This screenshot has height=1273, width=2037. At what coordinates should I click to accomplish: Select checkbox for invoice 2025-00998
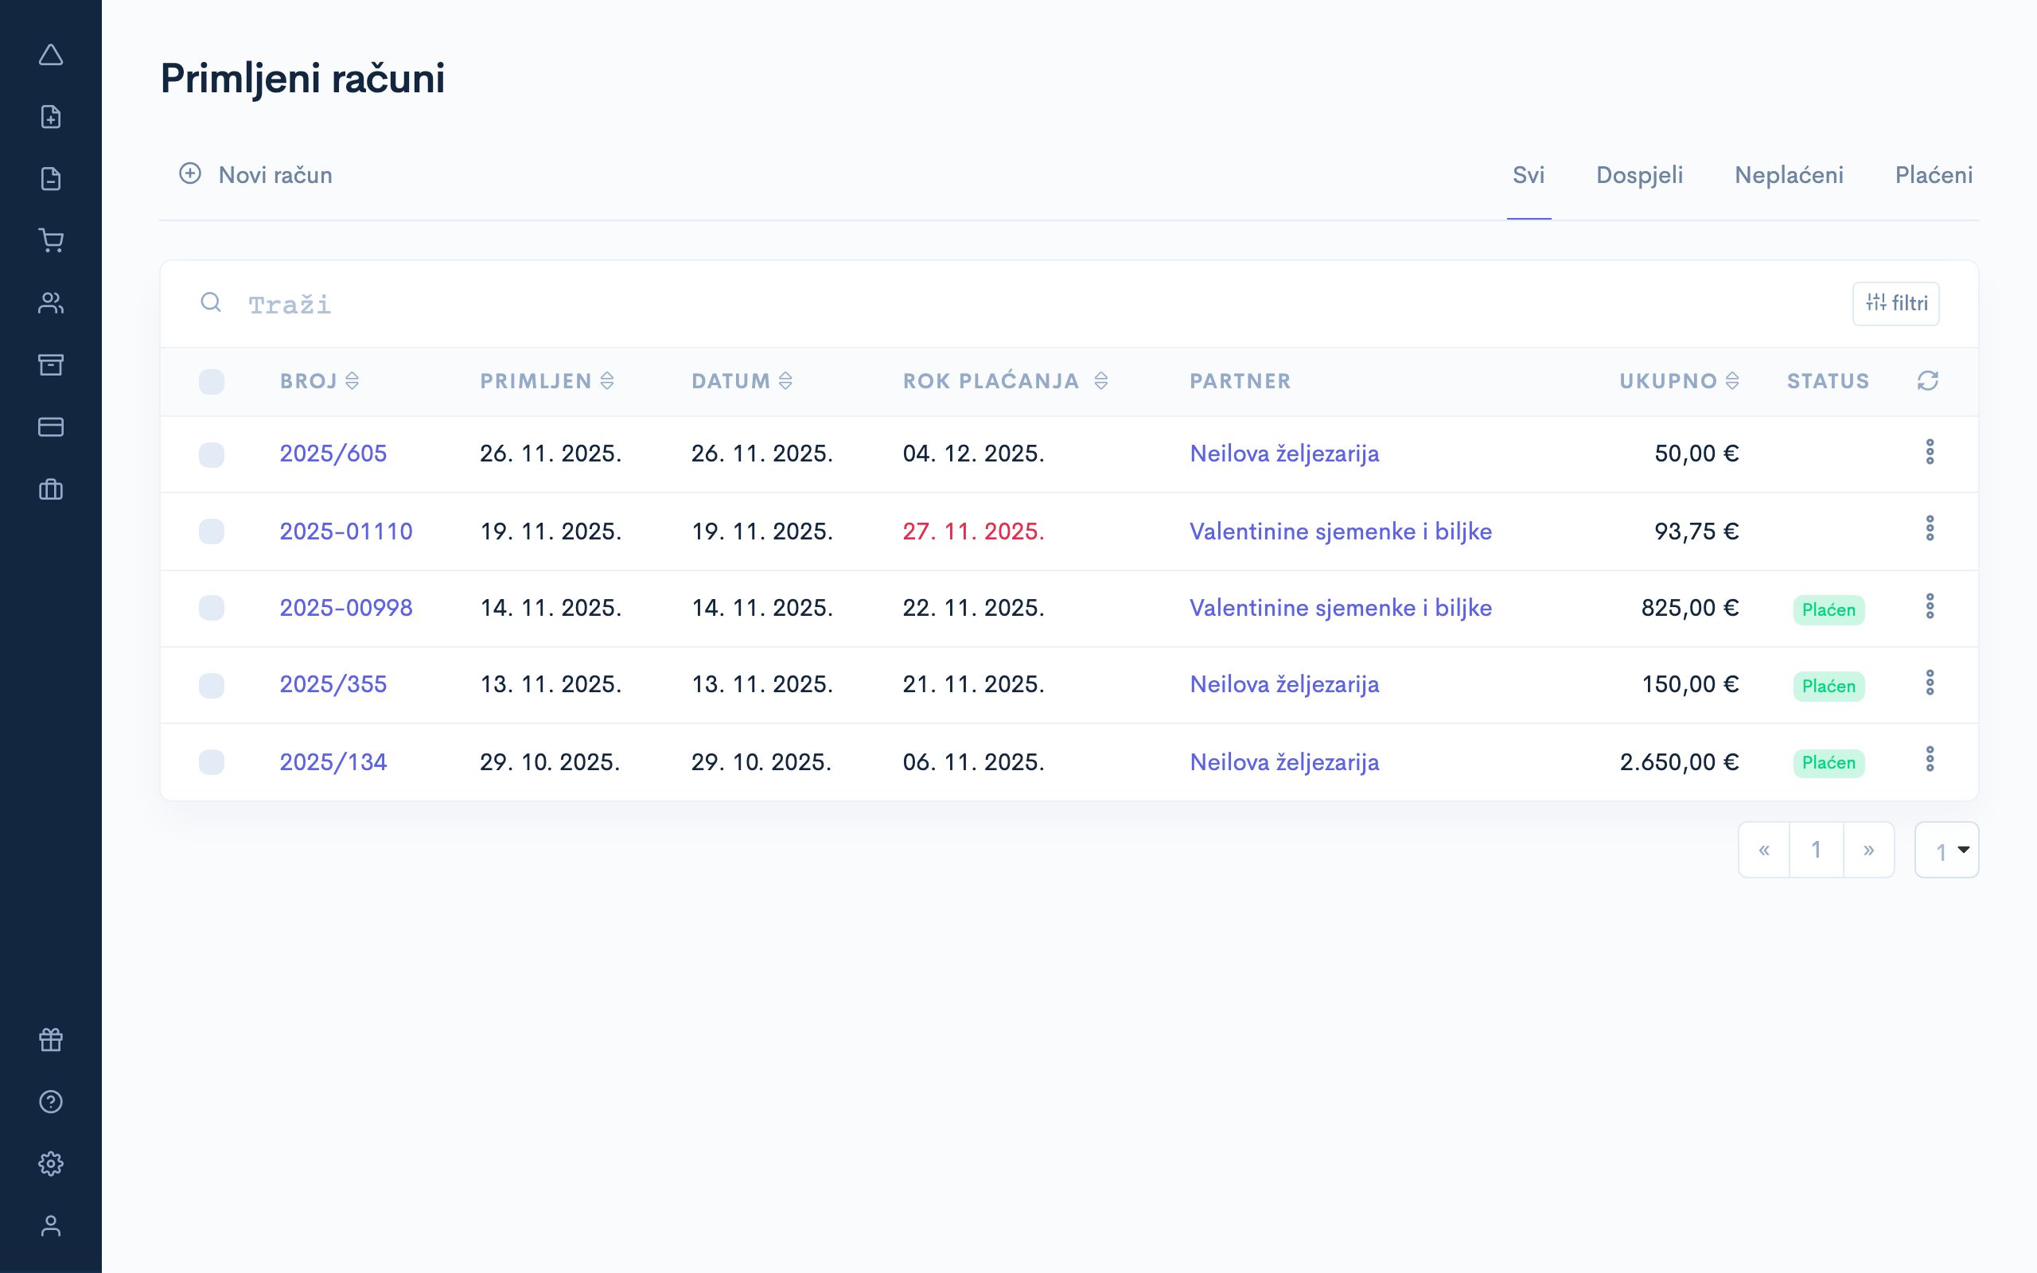[212, 608]
